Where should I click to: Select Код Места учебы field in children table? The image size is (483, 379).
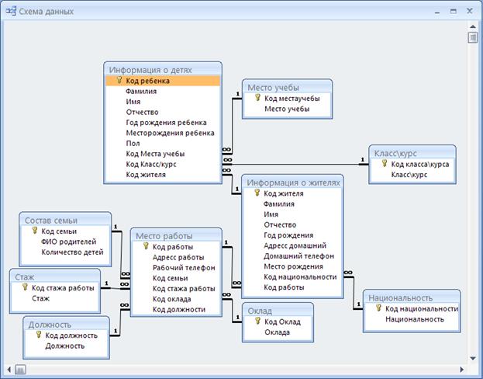[155, 154]
